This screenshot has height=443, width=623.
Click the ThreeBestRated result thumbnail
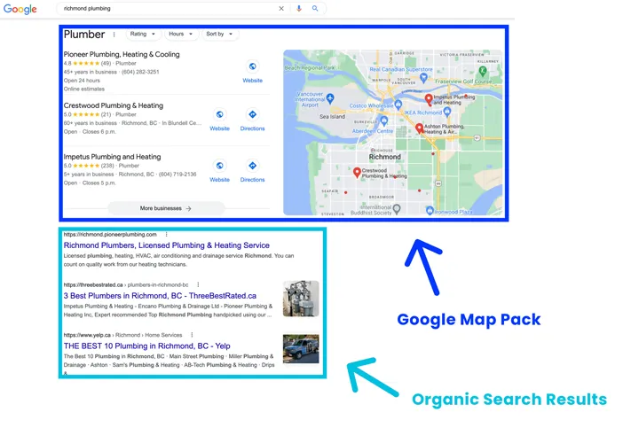click(x=301, y=299)
